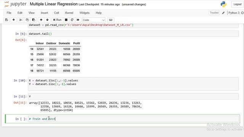
Task: Click the Logout button
Action: click(237, 4)
